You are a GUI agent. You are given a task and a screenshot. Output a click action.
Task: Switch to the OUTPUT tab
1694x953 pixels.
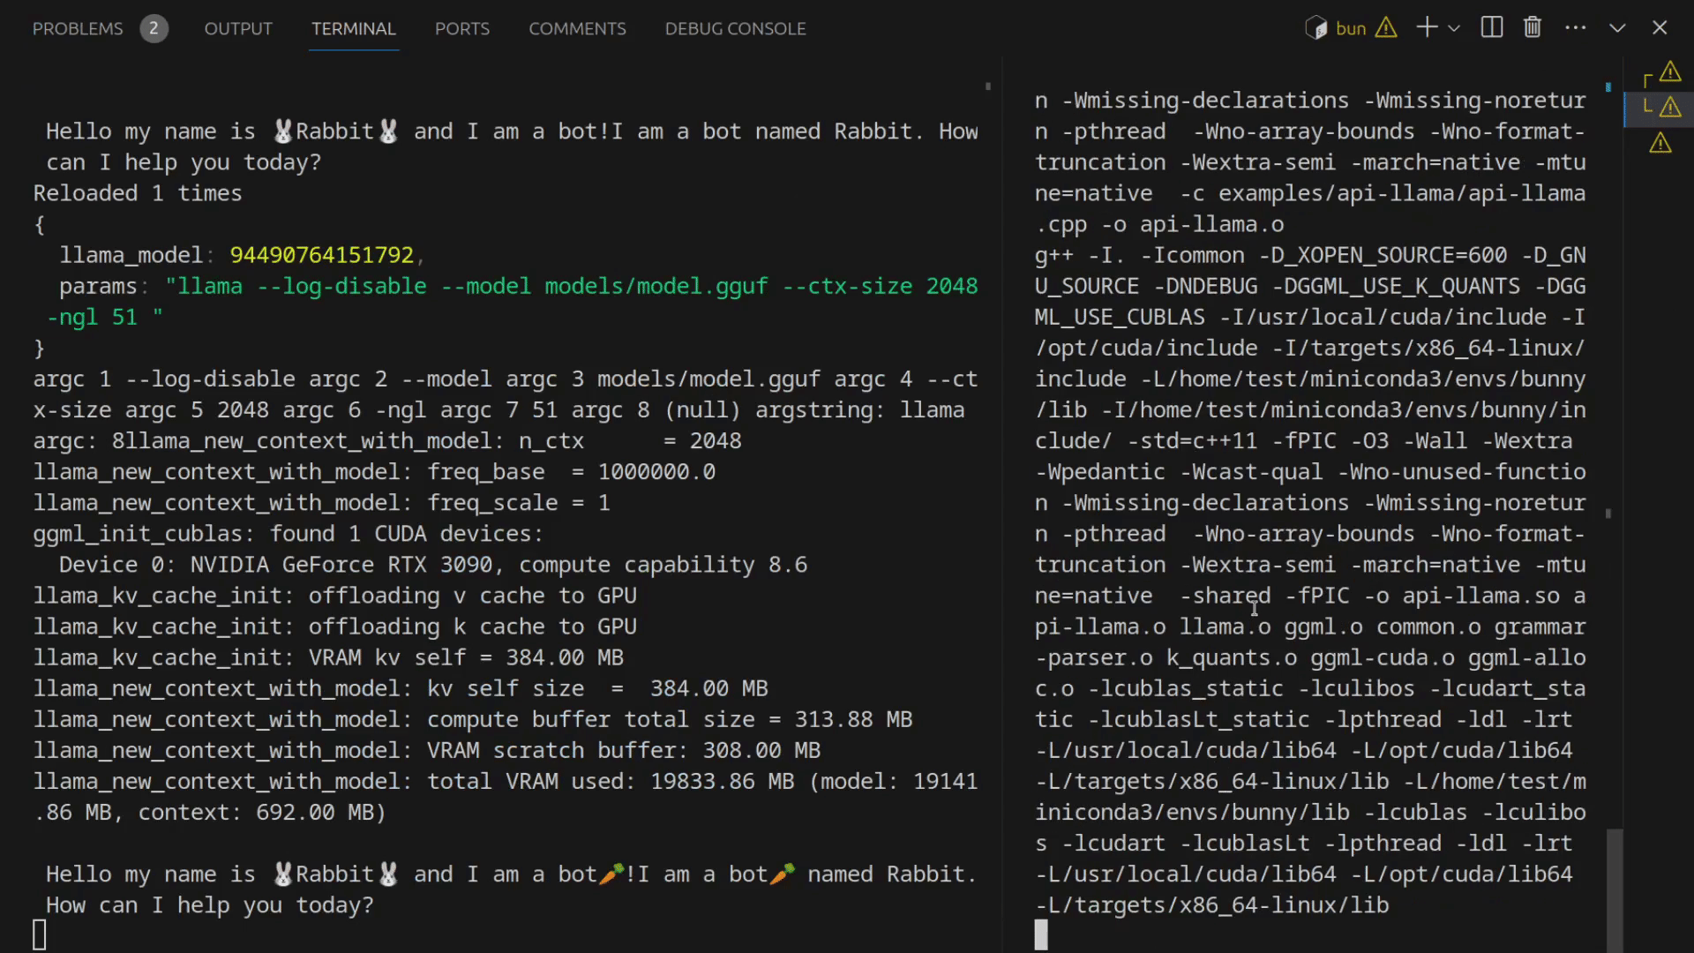238,28
